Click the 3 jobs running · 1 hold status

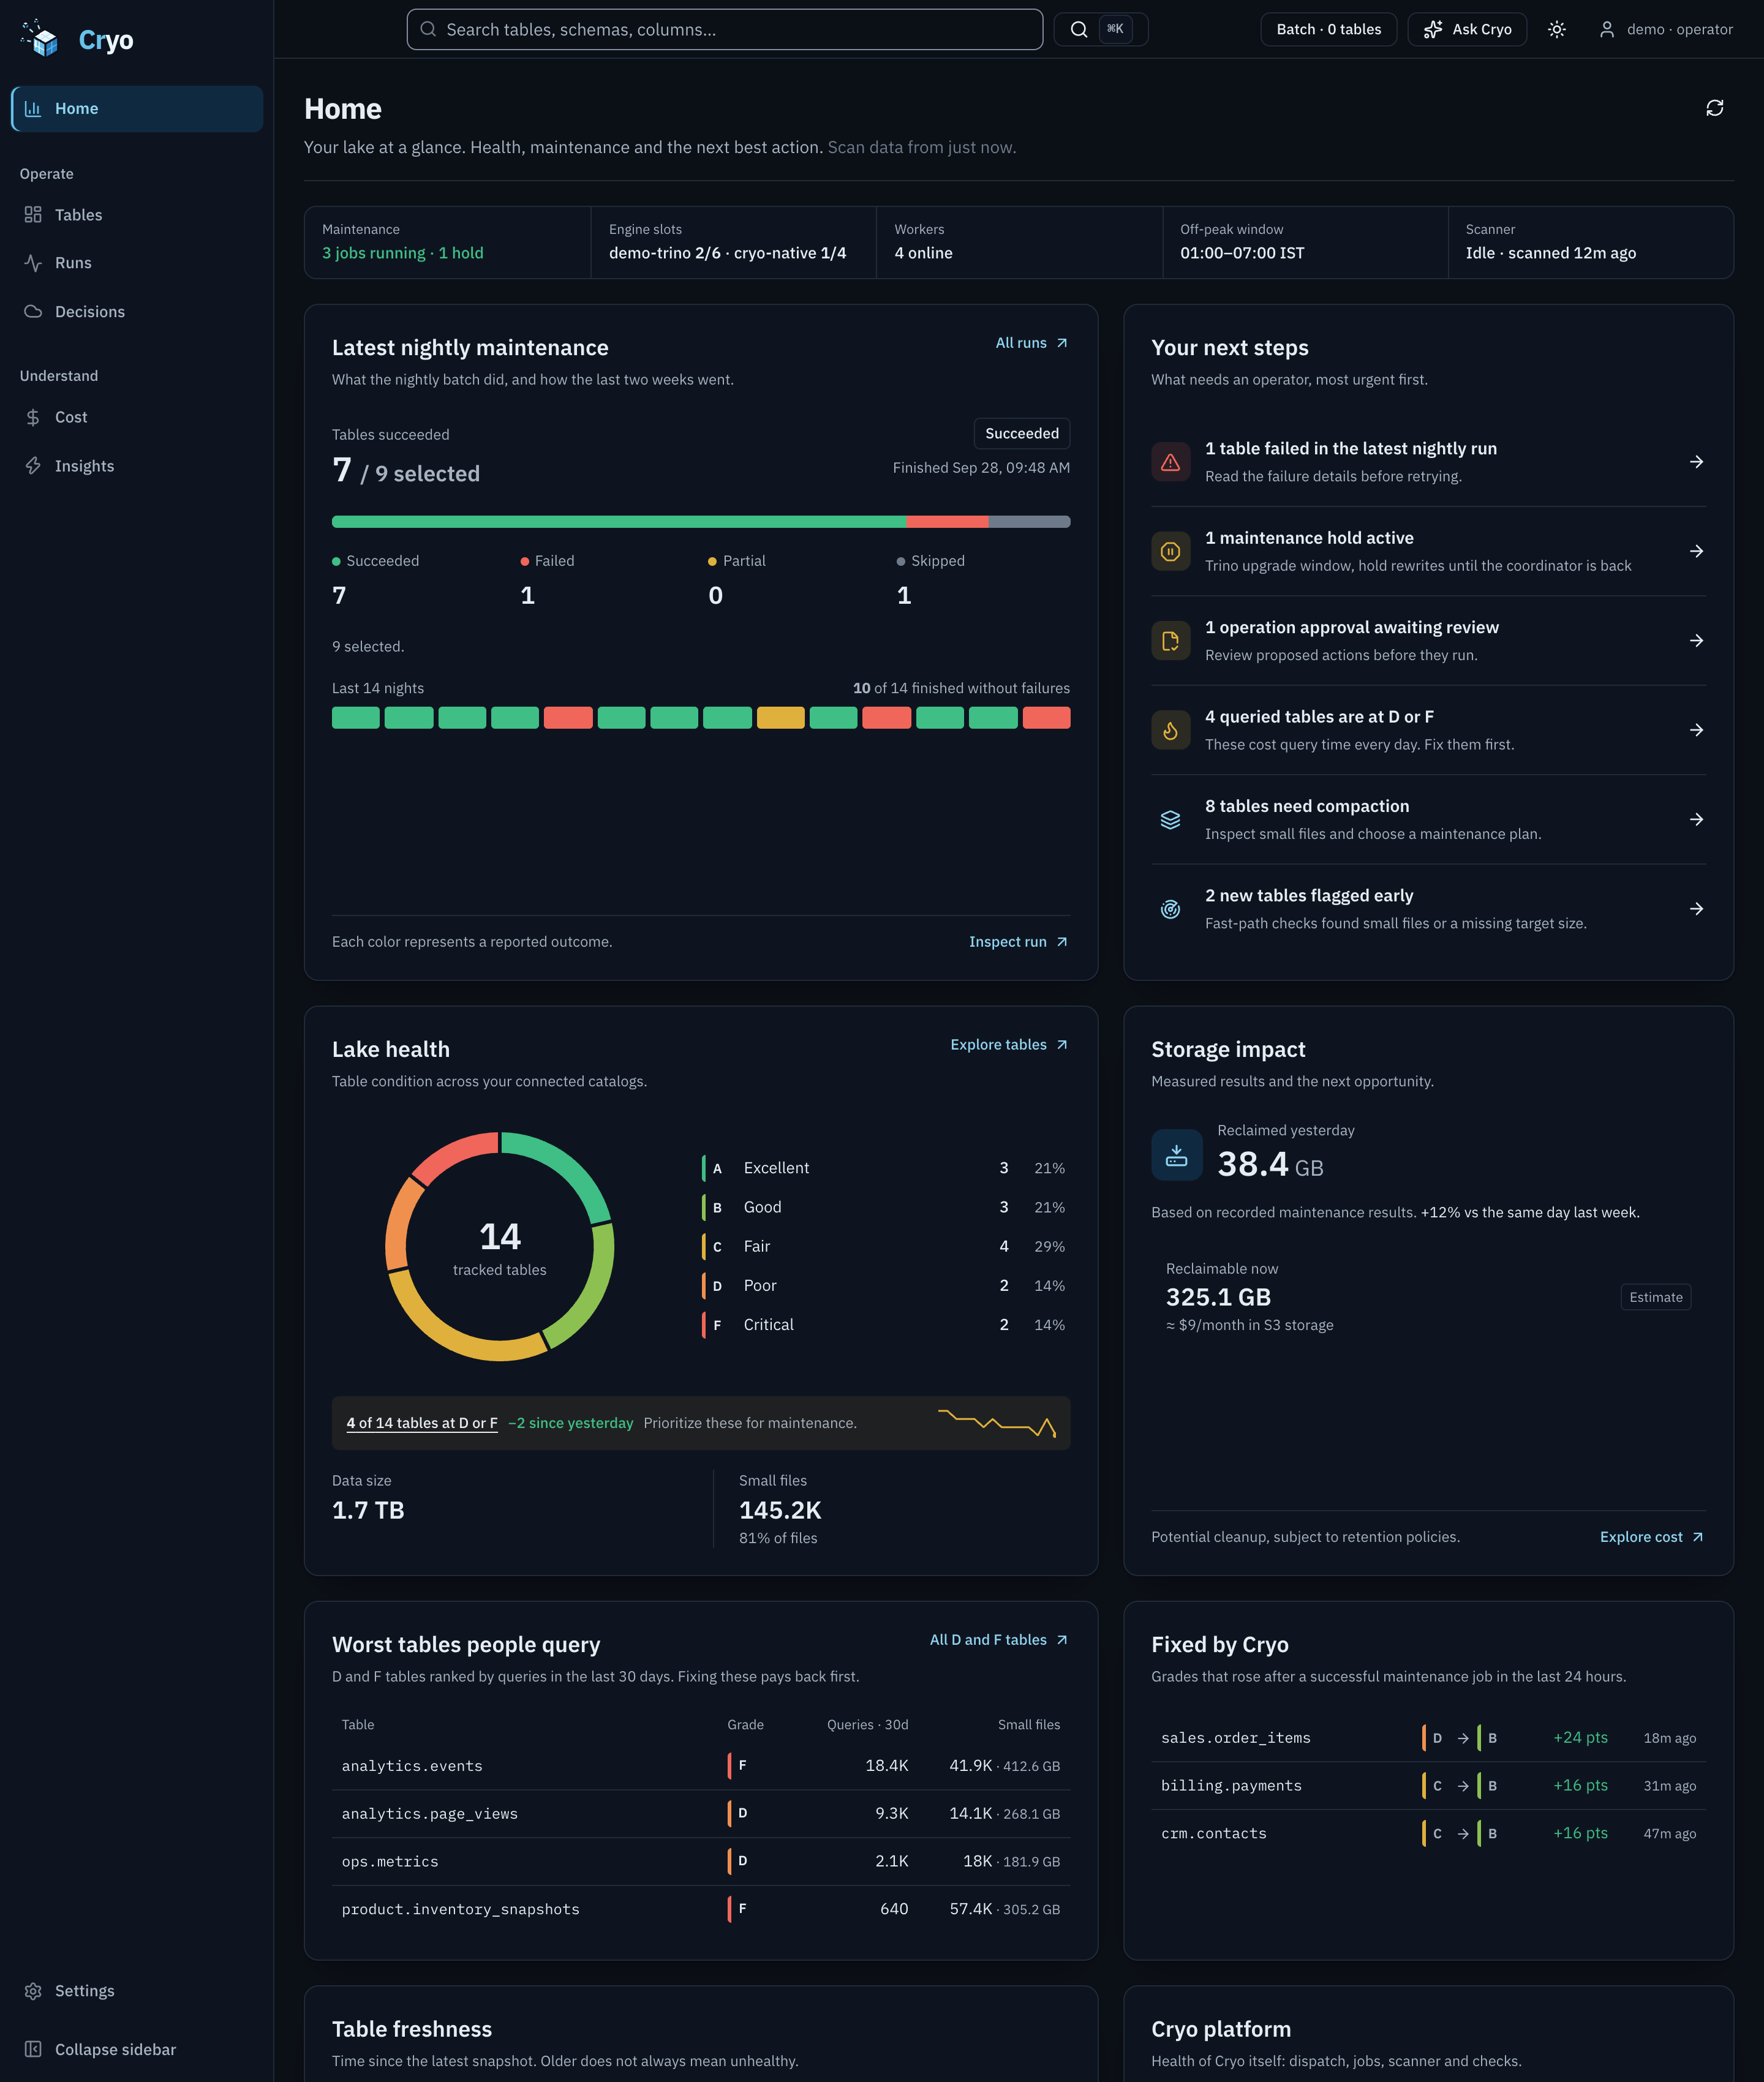click(402, 253)
